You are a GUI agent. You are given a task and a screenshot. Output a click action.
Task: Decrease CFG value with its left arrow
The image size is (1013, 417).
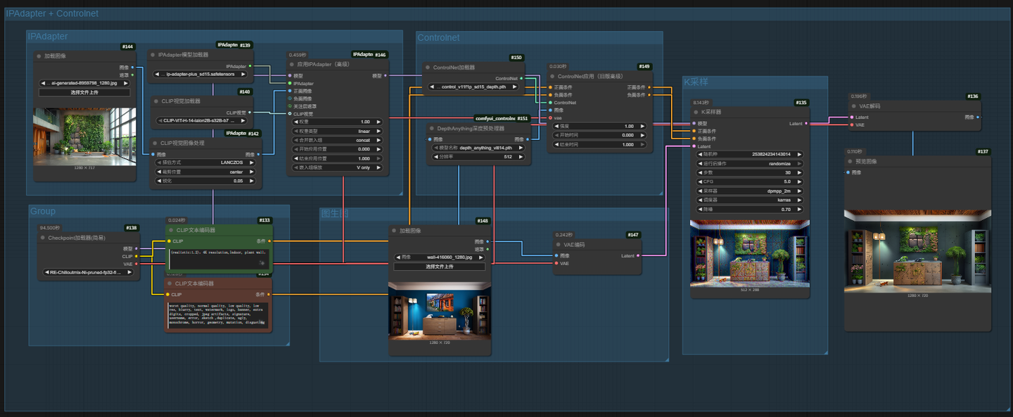coord(701,181)
